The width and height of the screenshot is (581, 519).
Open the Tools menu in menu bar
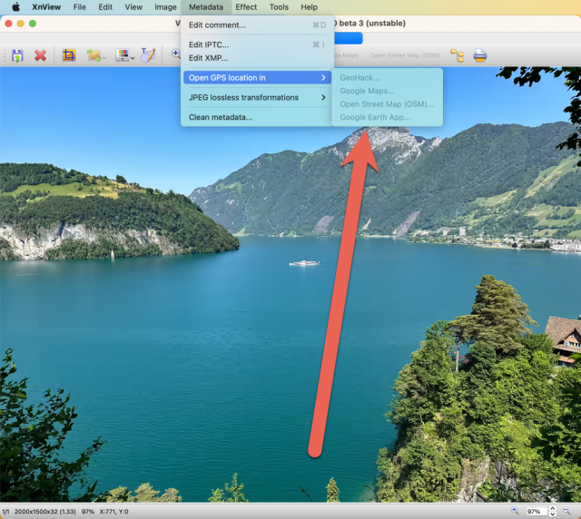279,7
